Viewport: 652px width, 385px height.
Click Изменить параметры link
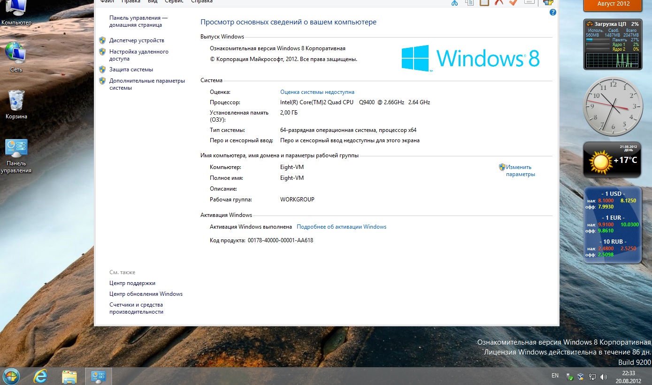(520, 170)
